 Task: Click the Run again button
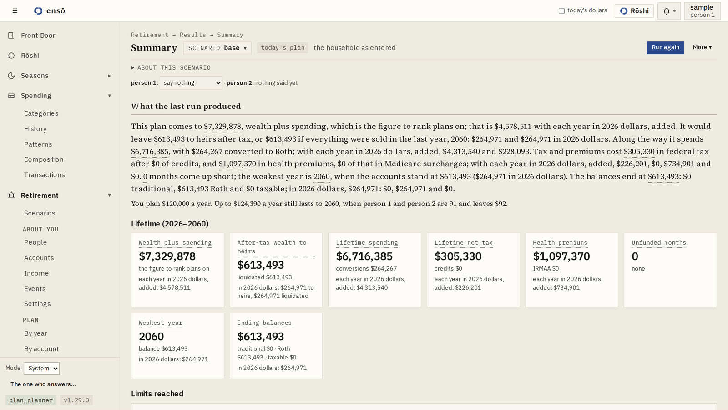(665, 47)
